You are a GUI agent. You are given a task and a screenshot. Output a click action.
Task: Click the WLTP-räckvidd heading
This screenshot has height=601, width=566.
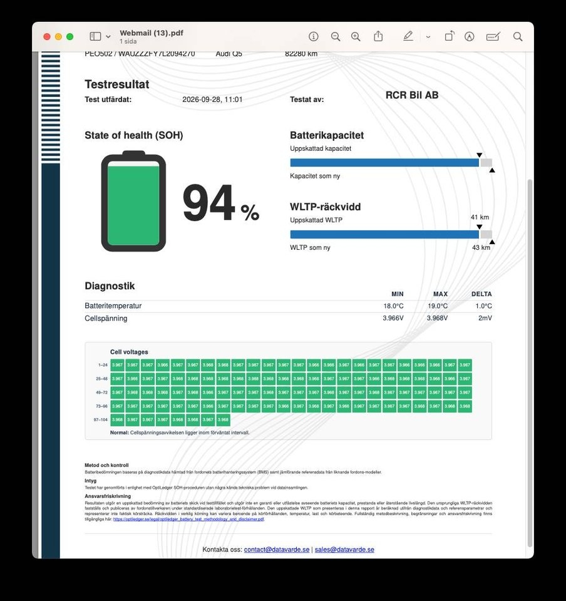coord(326,207)
